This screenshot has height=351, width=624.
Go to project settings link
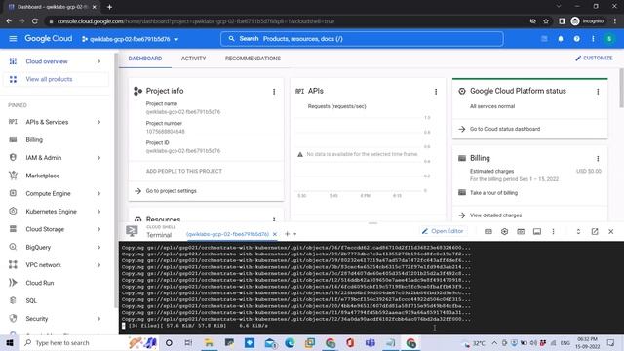[x=172, y=191]
